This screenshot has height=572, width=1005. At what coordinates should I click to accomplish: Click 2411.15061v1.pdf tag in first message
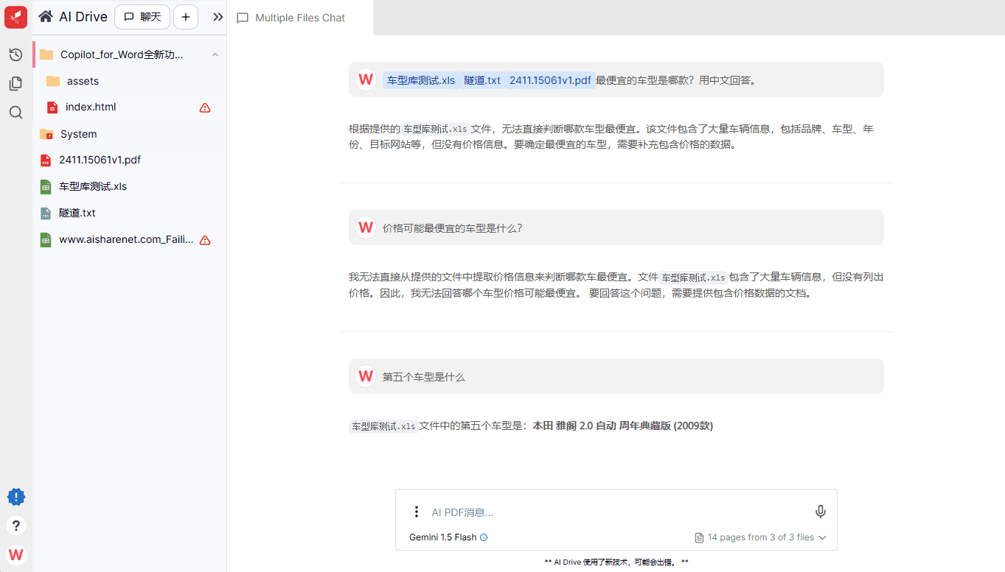[550, 80]
